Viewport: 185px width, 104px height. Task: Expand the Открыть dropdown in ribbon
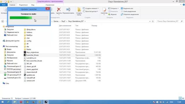[118, 8]
